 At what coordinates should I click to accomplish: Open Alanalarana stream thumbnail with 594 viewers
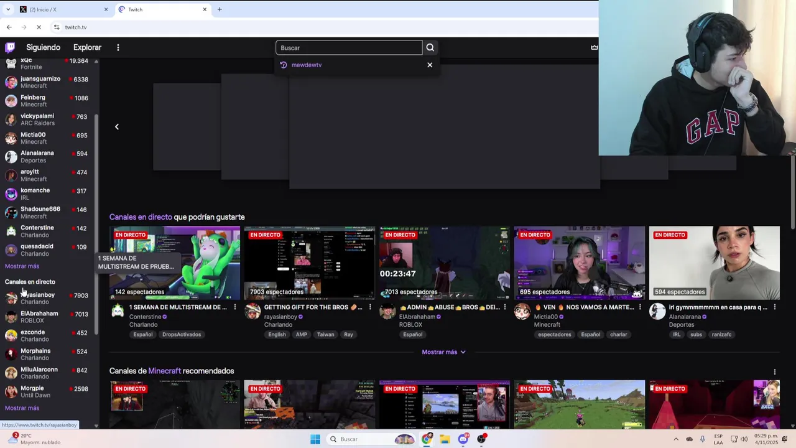pos(715,263)
